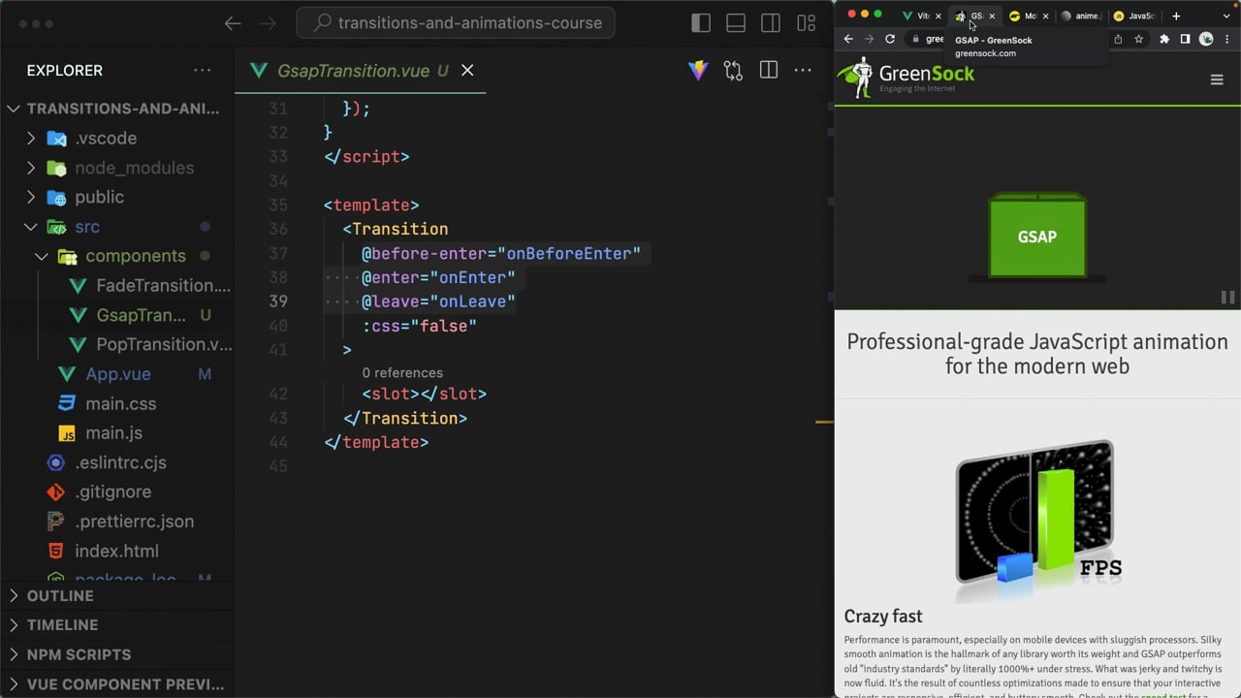Open the browser profile avatar
Image resolution: width=1241 pixels, height=698 pixels.
(x=1206, y=39)
